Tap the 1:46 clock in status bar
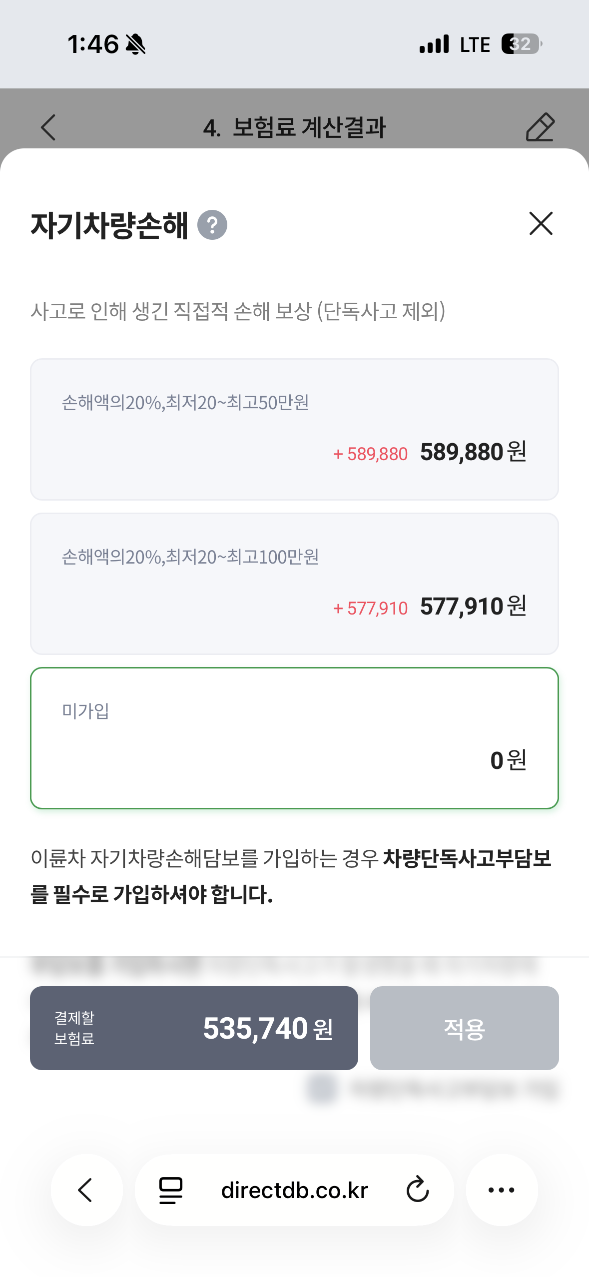The height and width of the screenshot is (1277, 589). click(93, 44)
